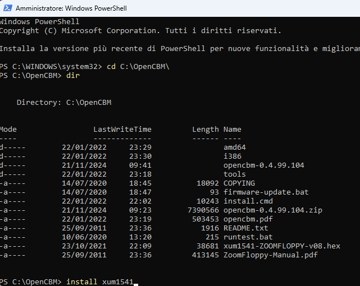The width and height of the screenshot is (360, 286).
Task: Click the length value '18092'
Action: tap(208, 183)
